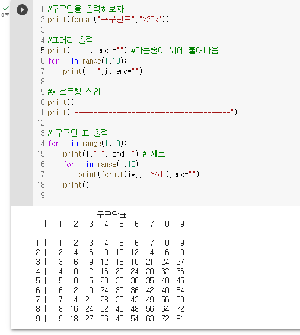Click the output title '구구단표'
The height and width of the screenshot is (335, 300).
tap(112, 214)
